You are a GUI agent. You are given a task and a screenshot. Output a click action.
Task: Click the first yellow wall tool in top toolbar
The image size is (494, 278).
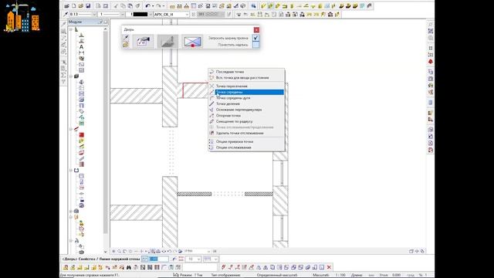264,6
